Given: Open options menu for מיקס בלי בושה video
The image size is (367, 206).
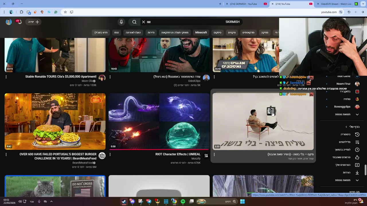Looking at the screenshot, I should coord(214,154).
